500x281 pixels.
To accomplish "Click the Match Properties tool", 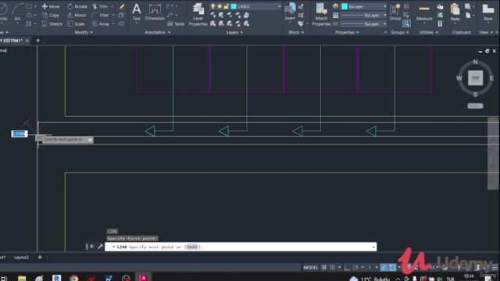I will 321,15.
